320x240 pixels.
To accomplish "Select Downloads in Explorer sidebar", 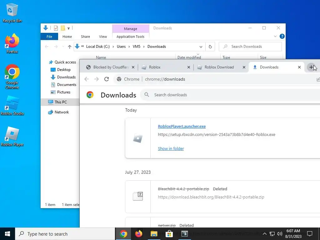I will (x=63, y=77).
